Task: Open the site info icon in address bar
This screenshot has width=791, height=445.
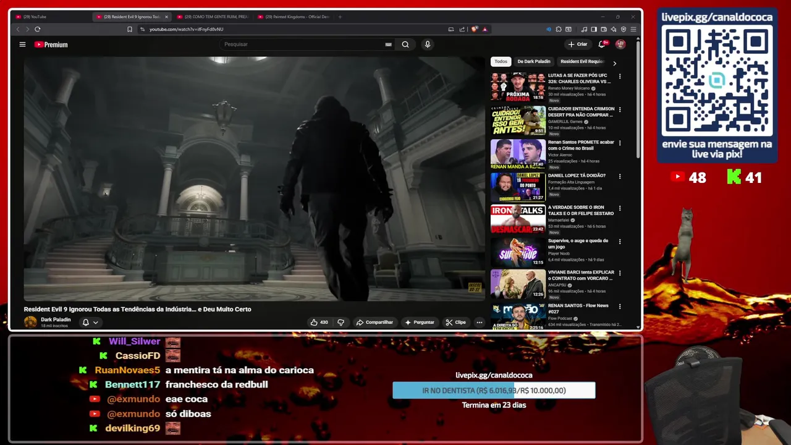Action: (x=142, y=29)
